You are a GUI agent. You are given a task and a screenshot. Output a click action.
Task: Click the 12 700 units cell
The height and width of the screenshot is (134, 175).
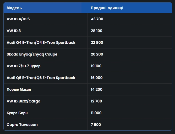[96, 101]
